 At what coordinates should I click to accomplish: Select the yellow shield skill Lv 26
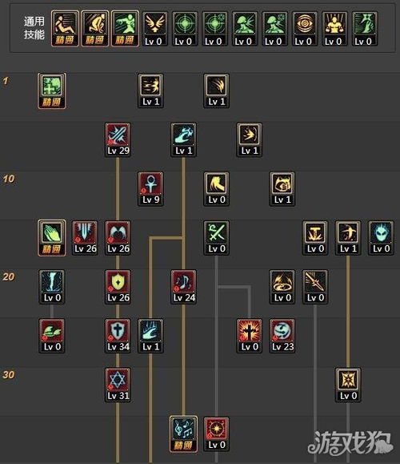pos(118,287)
